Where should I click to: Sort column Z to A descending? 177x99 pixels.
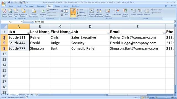(x=62, y=15)
